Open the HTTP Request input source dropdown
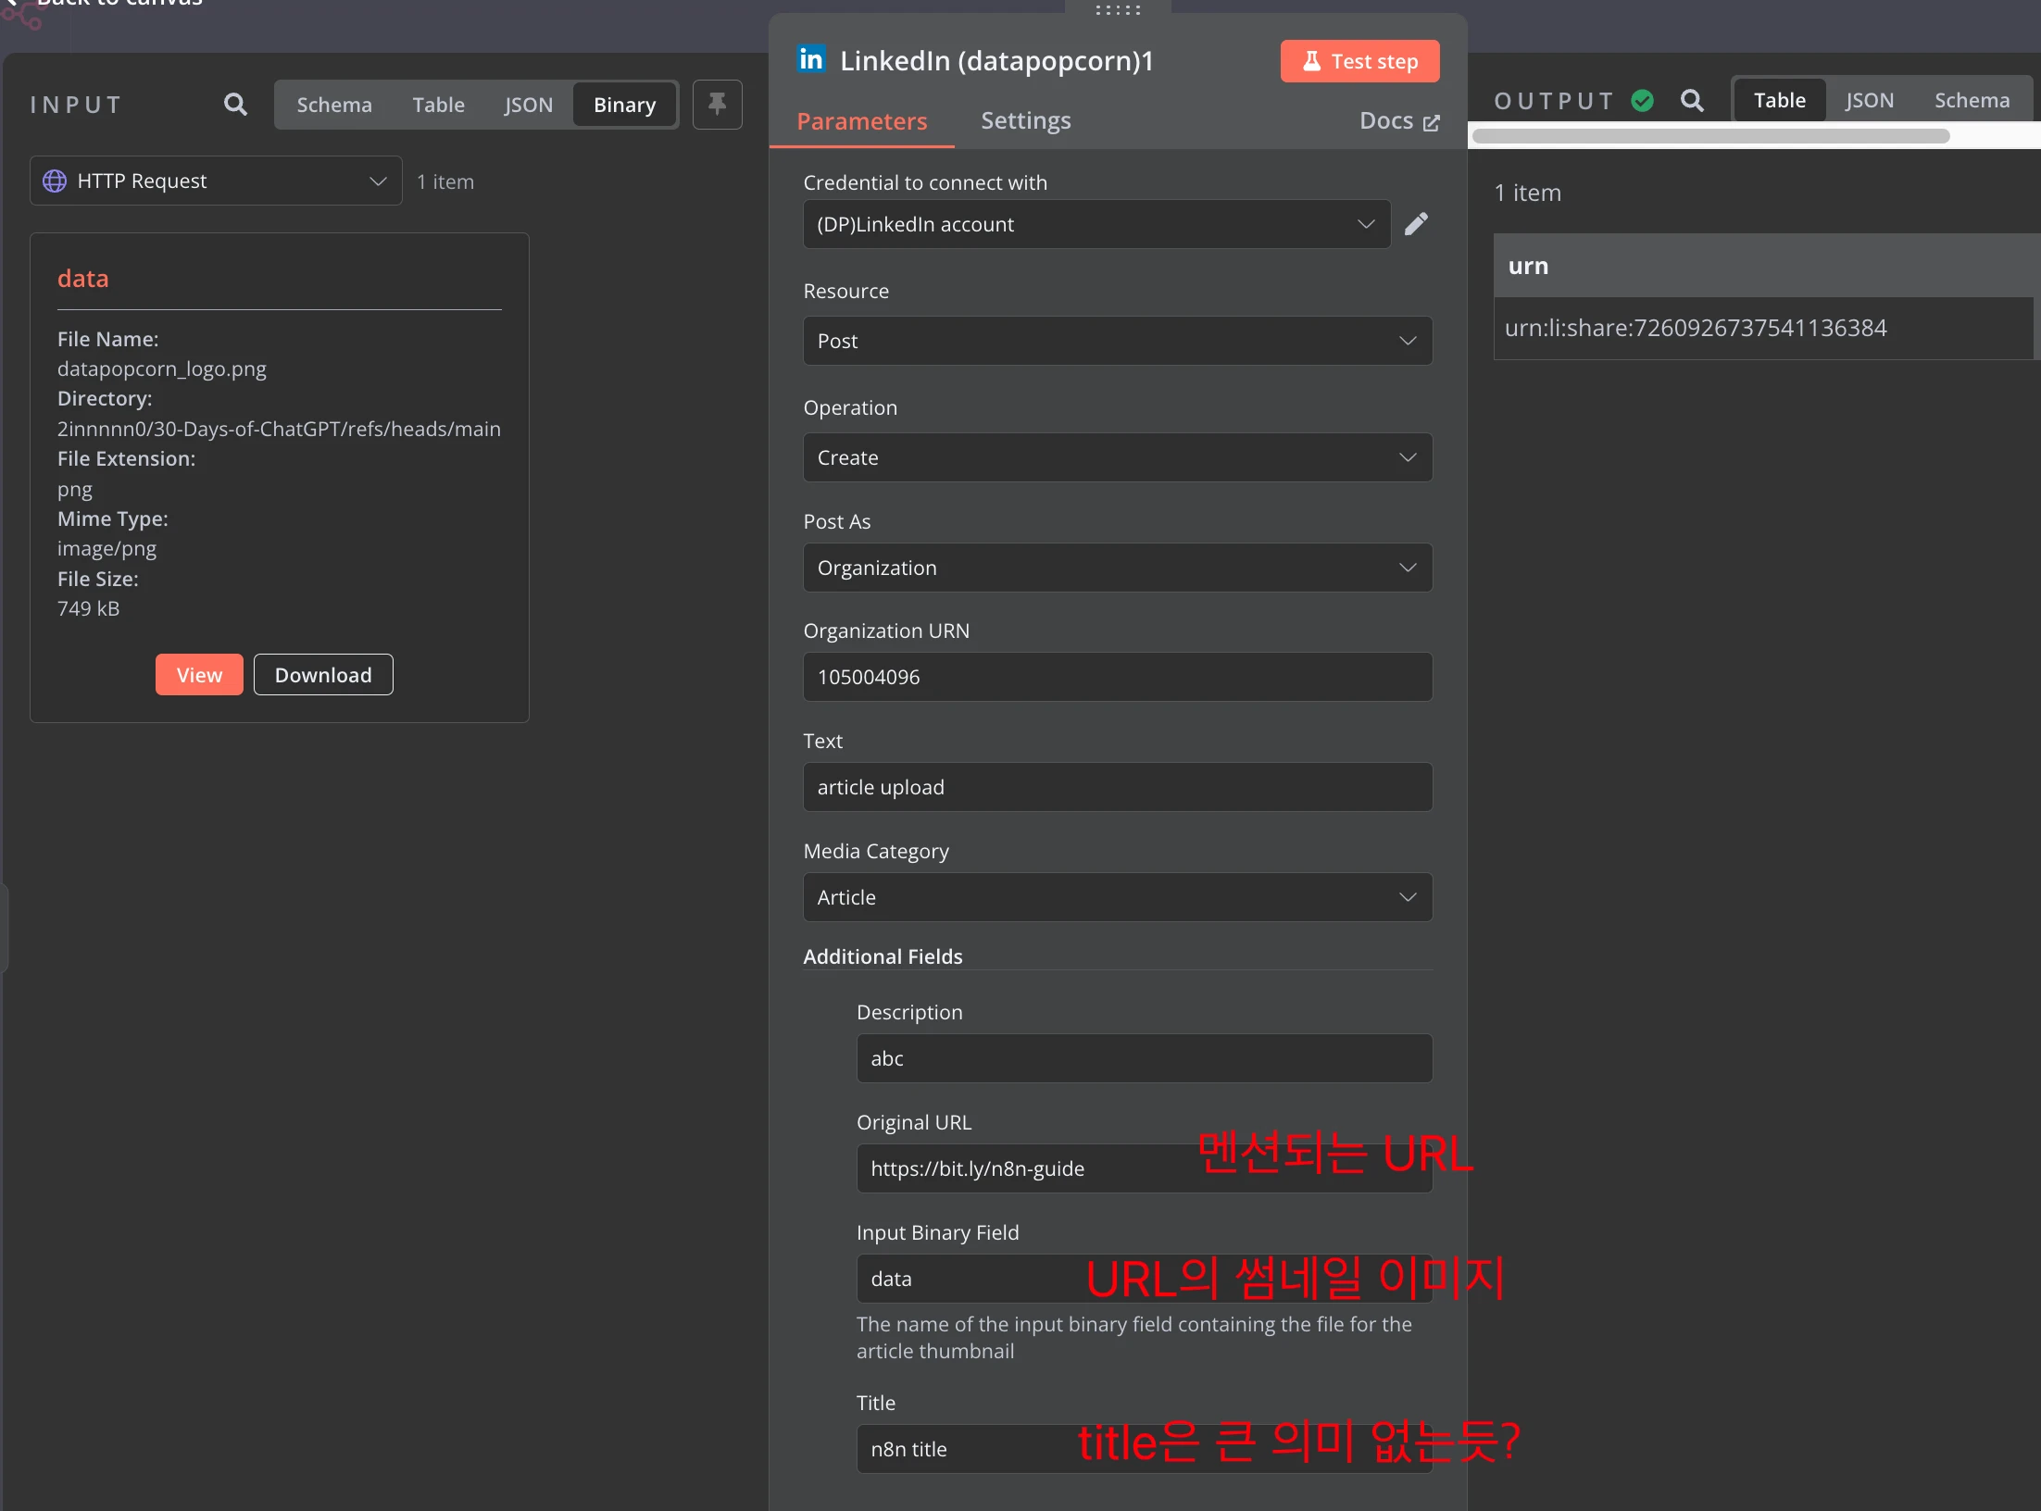Image resolution: width=2041 pixels, height=1511 pixels. (x=216, y=181)
